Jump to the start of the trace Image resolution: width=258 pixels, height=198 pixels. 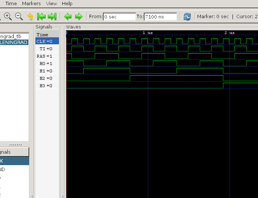click(42, 17)
